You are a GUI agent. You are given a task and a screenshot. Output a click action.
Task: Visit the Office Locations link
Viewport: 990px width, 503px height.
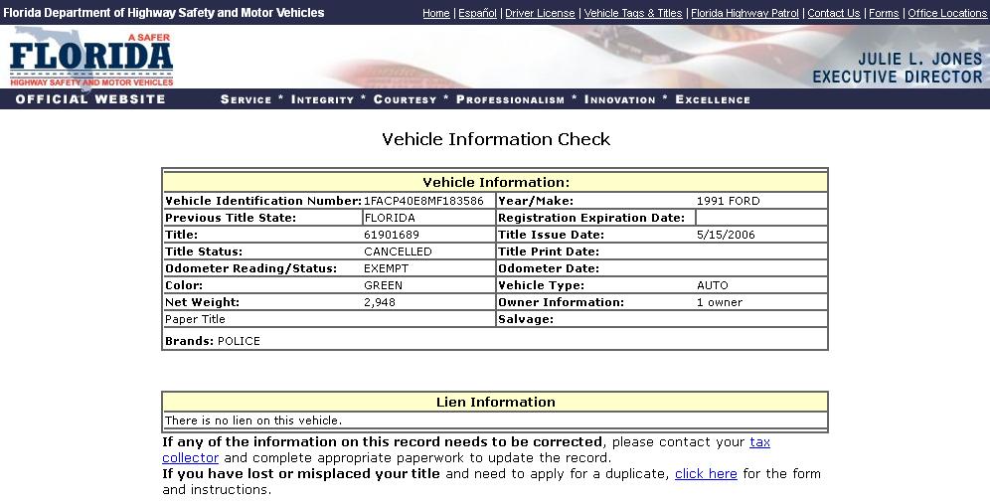pyautogui.click(x=947, y=13)
